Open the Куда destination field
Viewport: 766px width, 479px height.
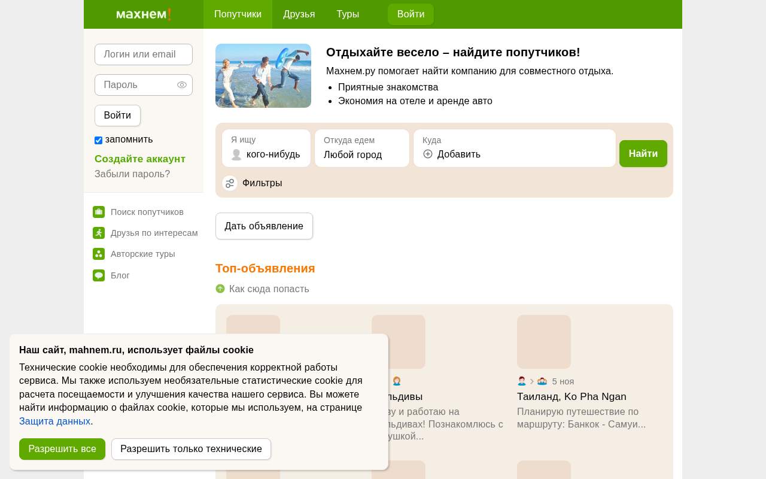click(515, 148)
